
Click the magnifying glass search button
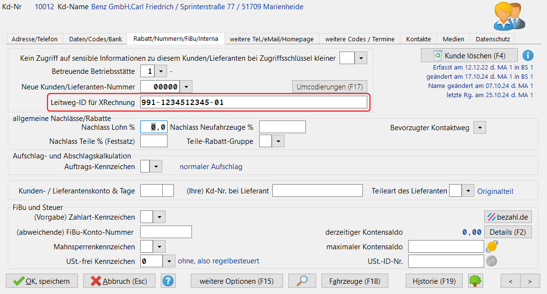(302, 281)
